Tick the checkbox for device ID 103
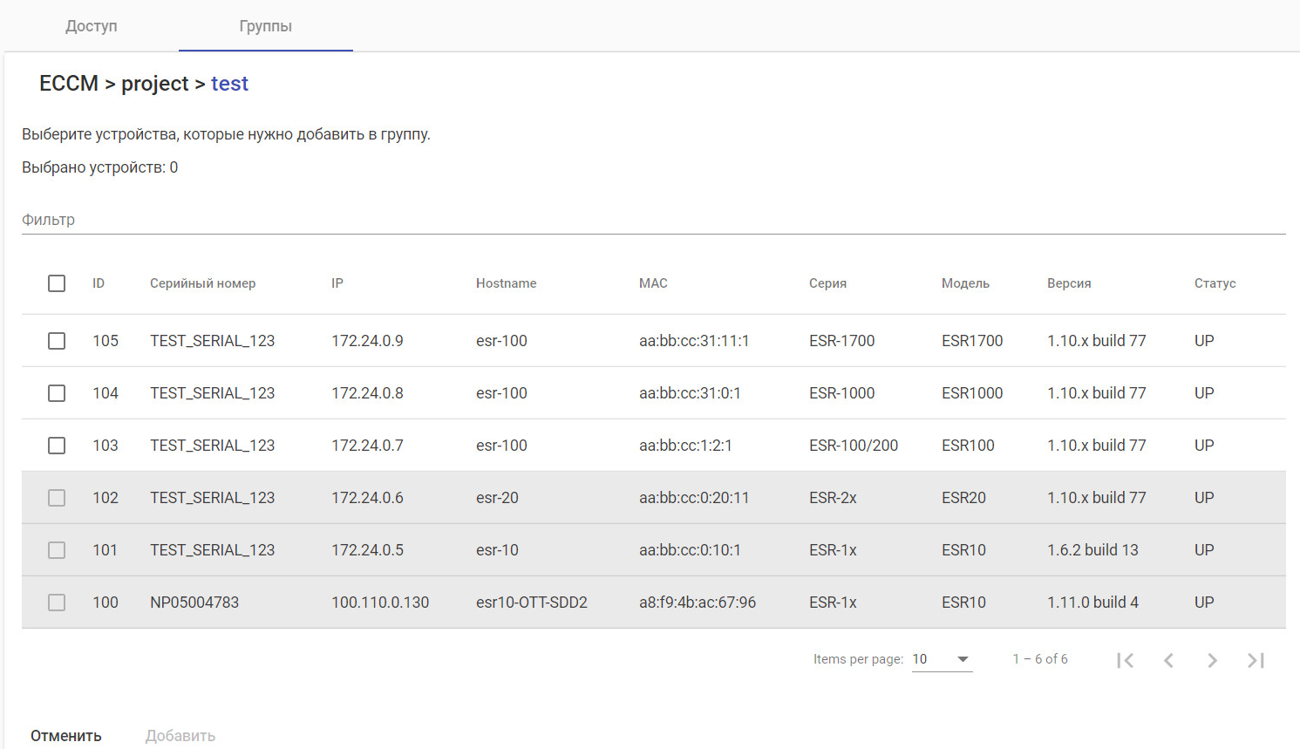Viewport: 1300px width, 749px height. (x=57, y=446)
